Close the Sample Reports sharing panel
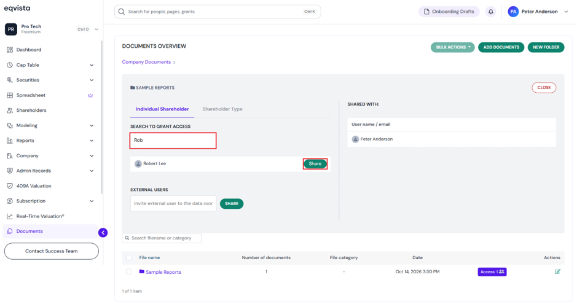 (544, 87)
